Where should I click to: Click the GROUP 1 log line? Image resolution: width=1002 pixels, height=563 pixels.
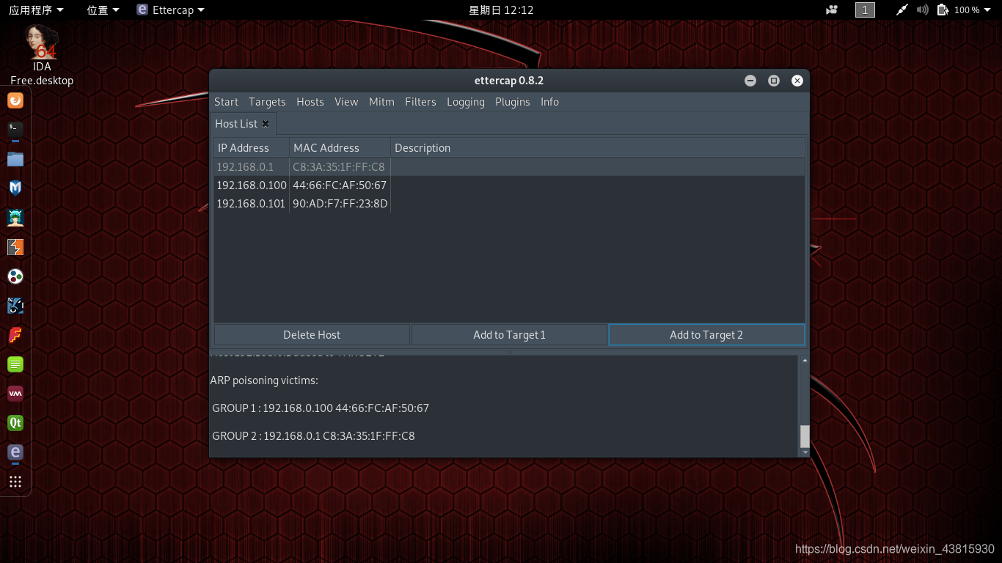(x=321, y=408)
